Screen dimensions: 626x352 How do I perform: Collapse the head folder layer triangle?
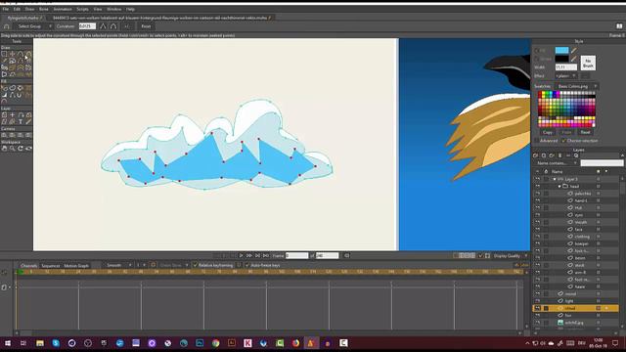tap(559, 187)
